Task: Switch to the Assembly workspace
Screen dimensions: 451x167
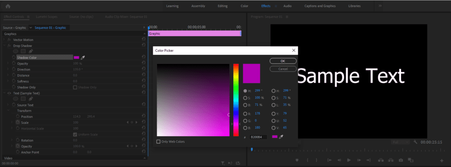Action: [198, 6]
